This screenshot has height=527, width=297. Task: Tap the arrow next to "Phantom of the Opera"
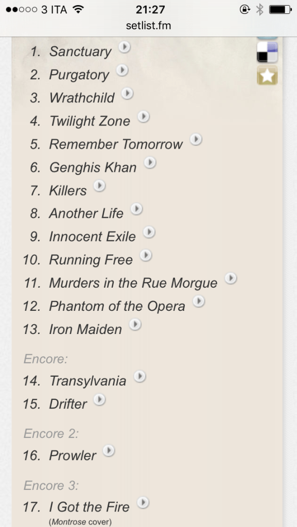(198, 302)
